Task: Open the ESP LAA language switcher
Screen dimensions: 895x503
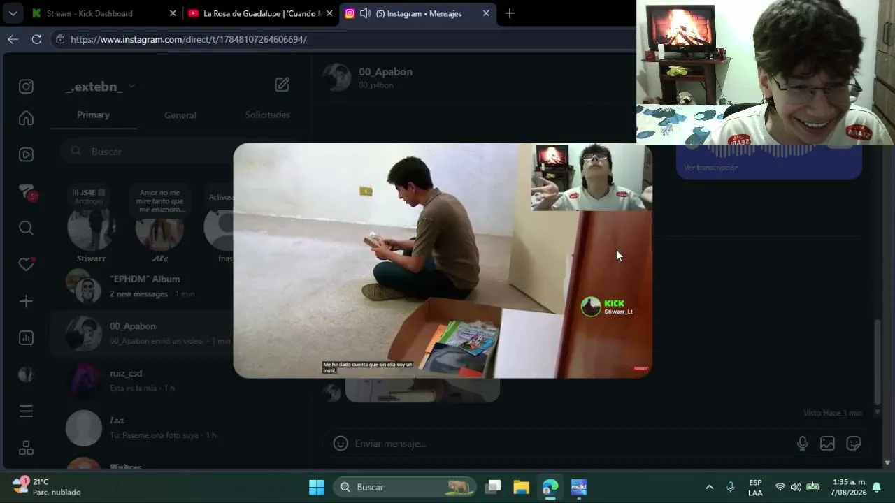Action: coord(755,487)
